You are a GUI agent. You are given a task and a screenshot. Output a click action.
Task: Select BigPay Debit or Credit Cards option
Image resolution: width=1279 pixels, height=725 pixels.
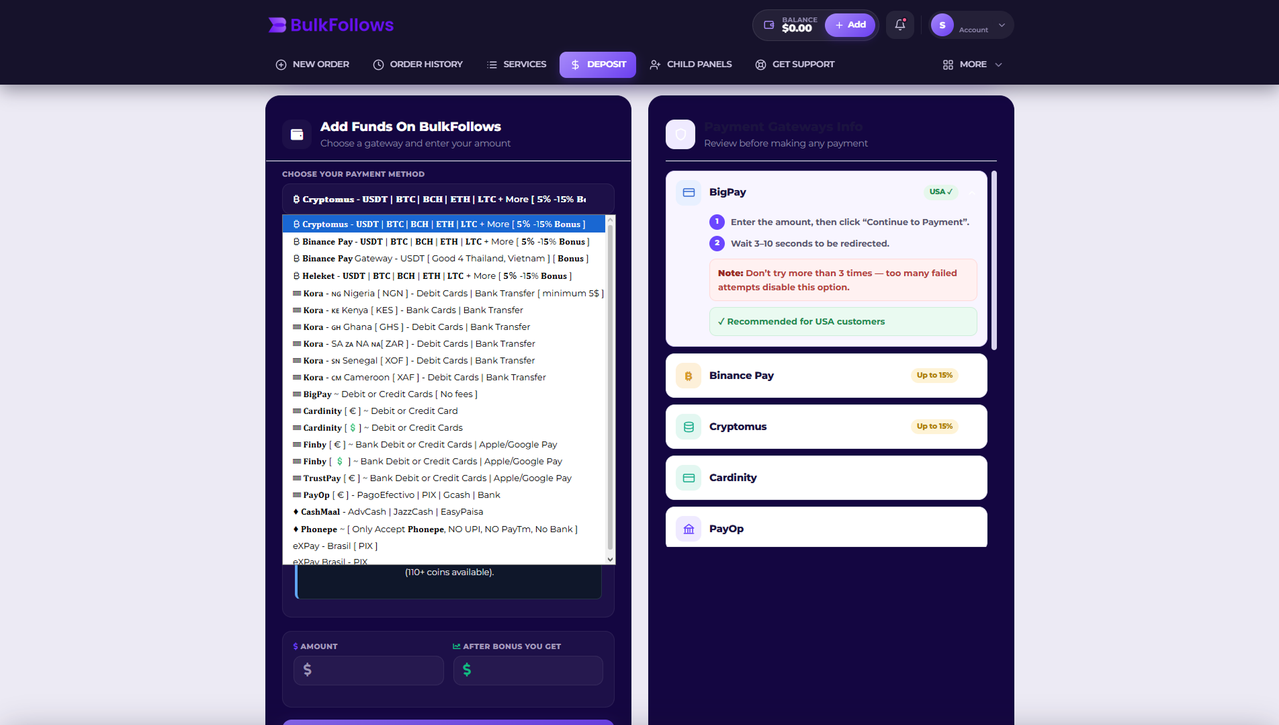pos(444,394)
